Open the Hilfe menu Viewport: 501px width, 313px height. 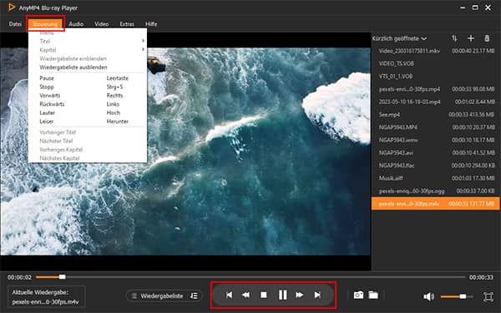(x=151, y=24)
